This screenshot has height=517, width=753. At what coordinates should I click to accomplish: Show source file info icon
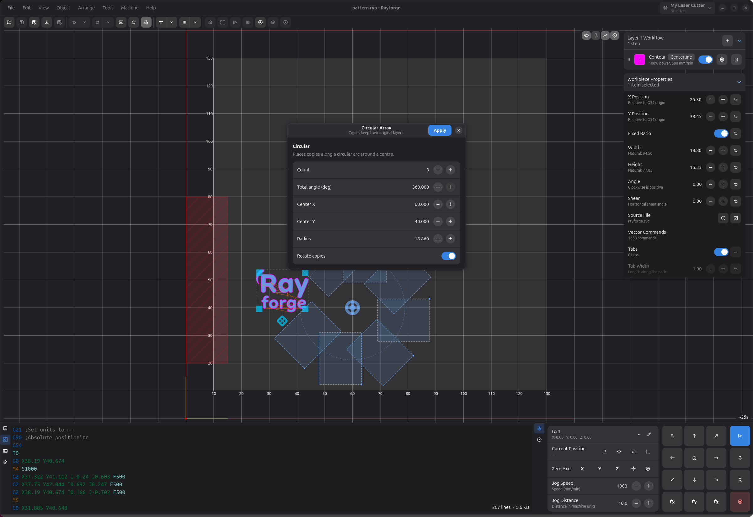[723, 218]
